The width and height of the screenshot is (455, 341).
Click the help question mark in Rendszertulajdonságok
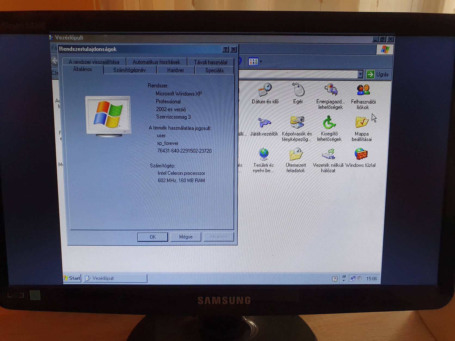click(x=226, y=49)
